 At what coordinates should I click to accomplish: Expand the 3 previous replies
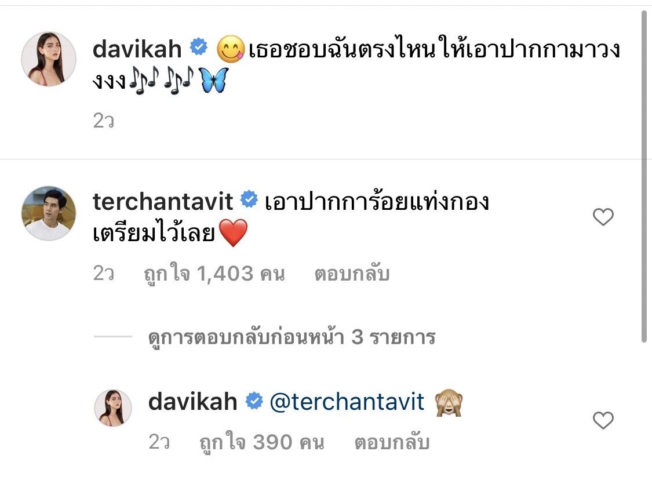pos(292,337)
